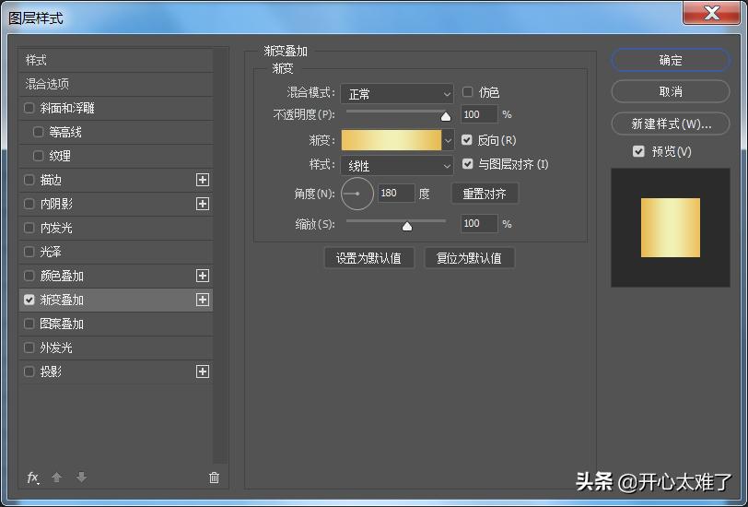Open the 混合模式 dropdown showing 正常
This screenshot has width=748, height=507.
coord(397,94)
